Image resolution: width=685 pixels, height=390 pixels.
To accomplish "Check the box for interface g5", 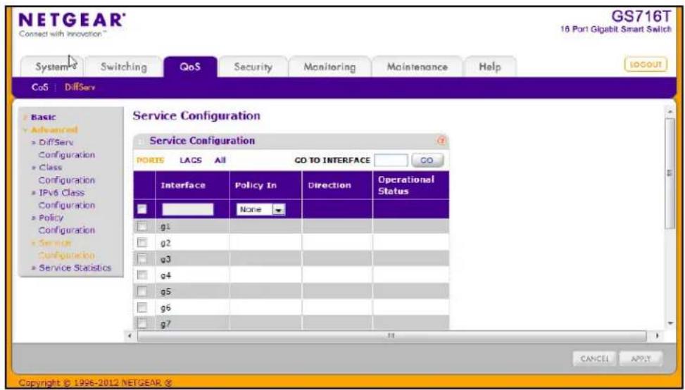I will pos(142,291).
